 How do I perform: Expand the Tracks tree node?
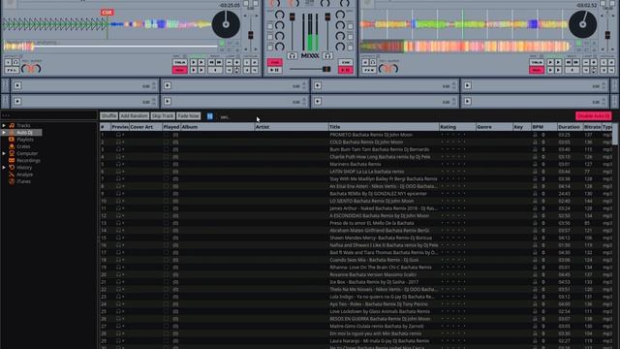pos(4,125)
